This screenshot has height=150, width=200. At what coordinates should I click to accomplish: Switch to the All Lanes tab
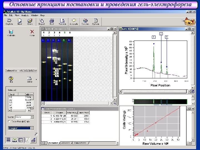click(65, 143)
